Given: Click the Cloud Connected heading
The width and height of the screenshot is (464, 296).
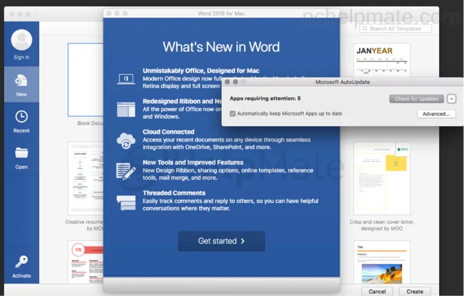Looking at the screenshot, I should tap(169, 132).
